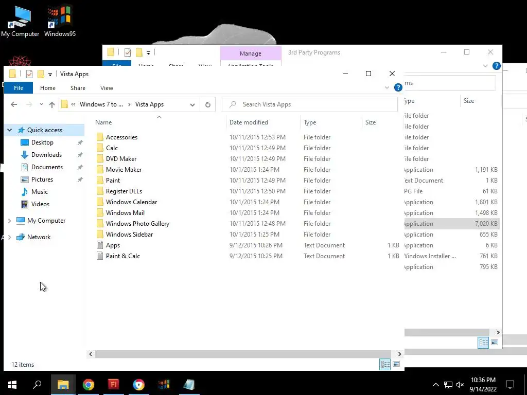The image size is (527, 395).
Task: Open taskbar Search
Action: pos(37,385)
